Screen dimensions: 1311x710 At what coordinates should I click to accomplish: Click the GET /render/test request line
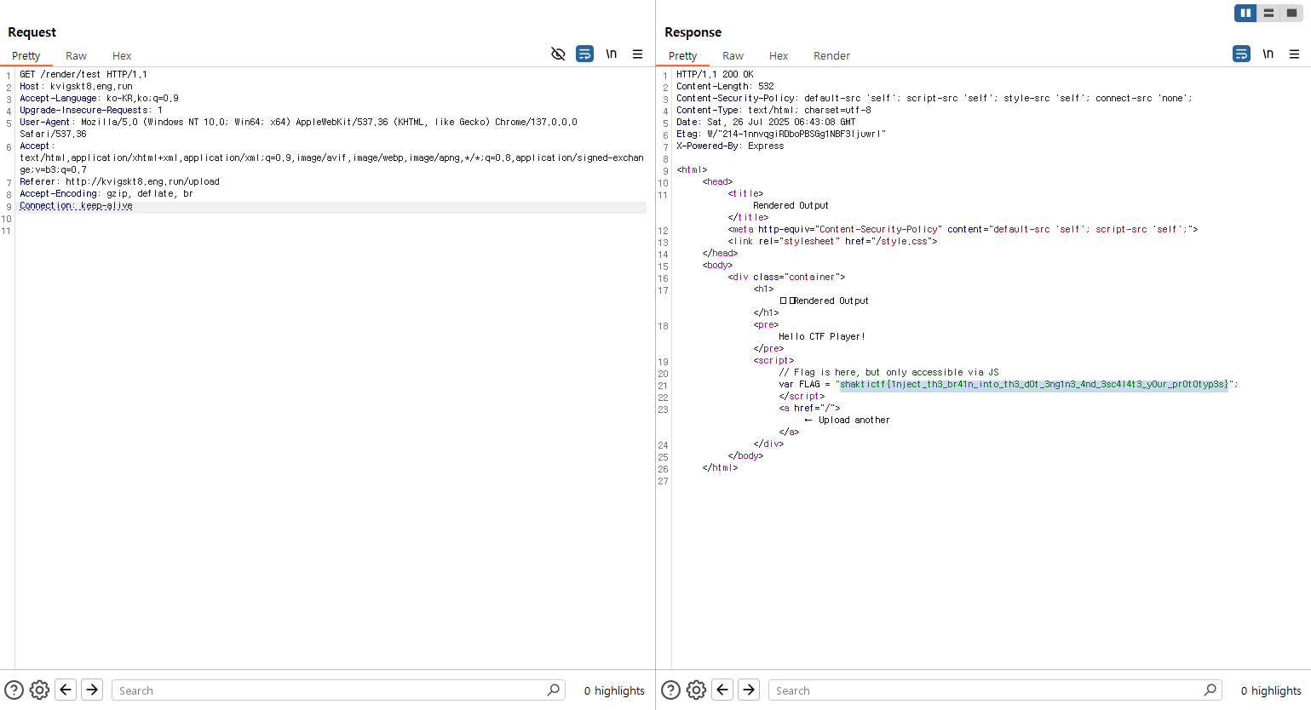[83, 74]
